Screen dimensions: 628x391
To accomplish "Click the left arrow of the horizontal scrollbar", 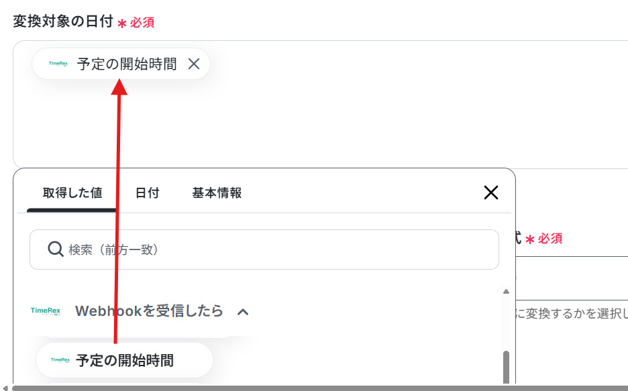I will (5, 388).
